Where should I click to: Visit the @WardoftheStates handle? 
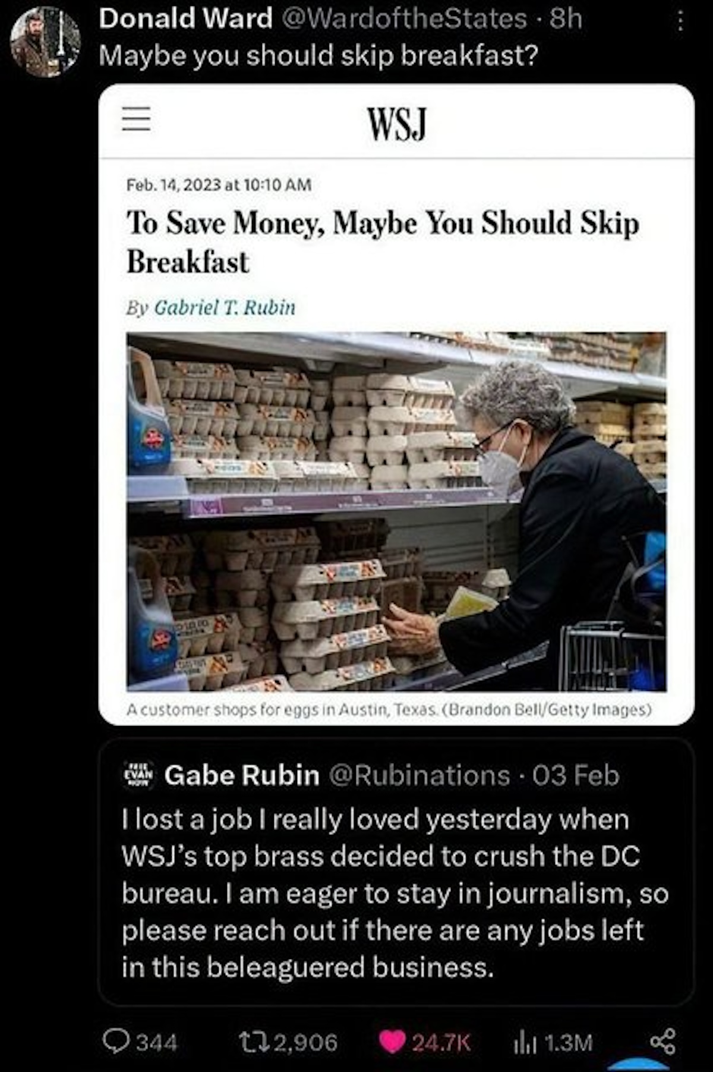(x=403, y=19)
